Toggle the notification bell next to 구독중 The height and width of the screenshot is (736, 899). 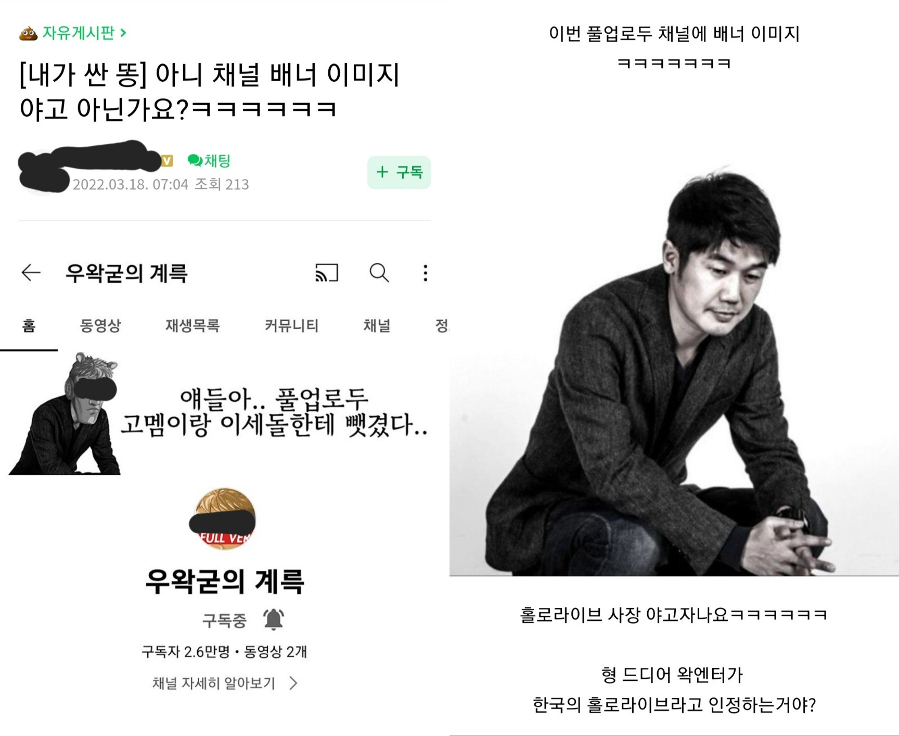coord(274,619)
